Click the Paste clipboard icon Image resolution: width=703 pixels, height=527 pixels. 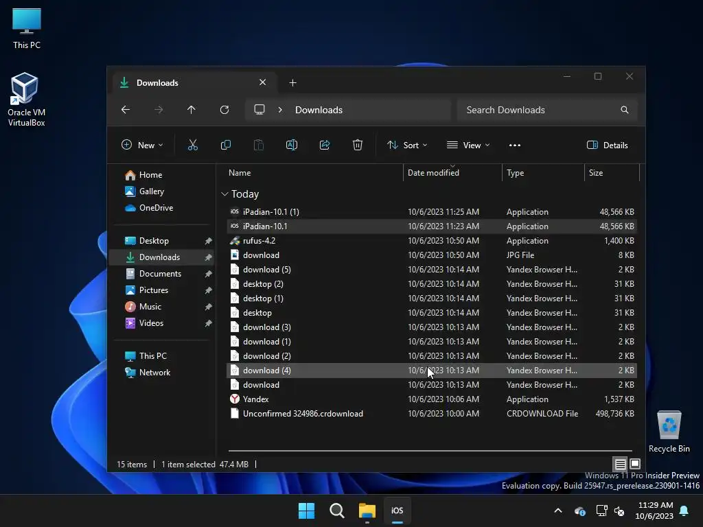click(x=259, y=145)
